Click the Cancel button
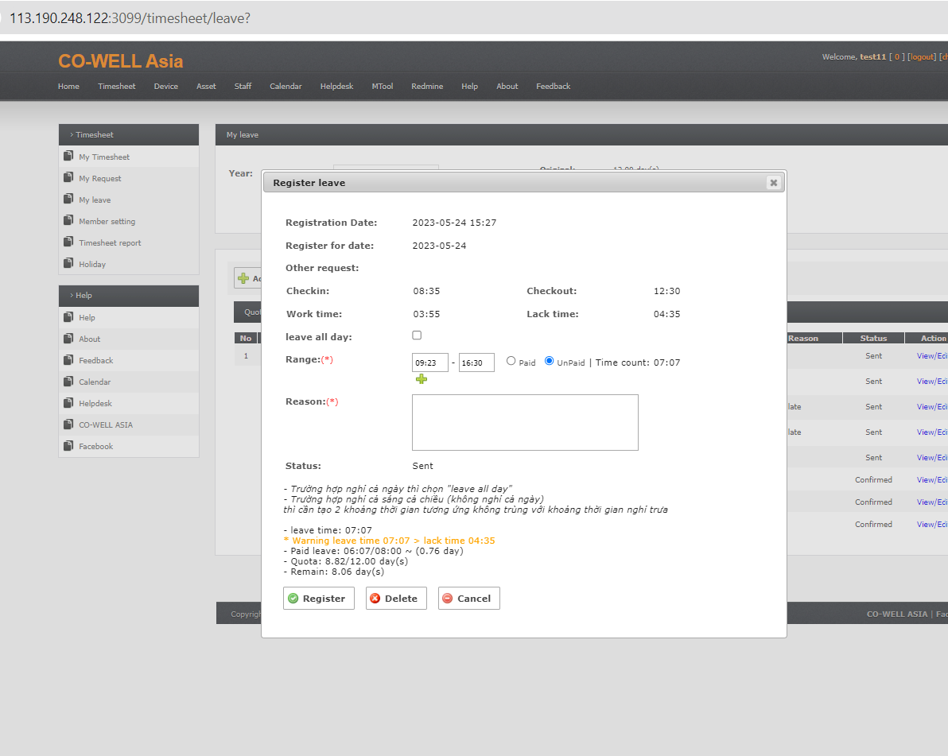The height and width of the screenshot is (756, 948). (x=469, y=599)
